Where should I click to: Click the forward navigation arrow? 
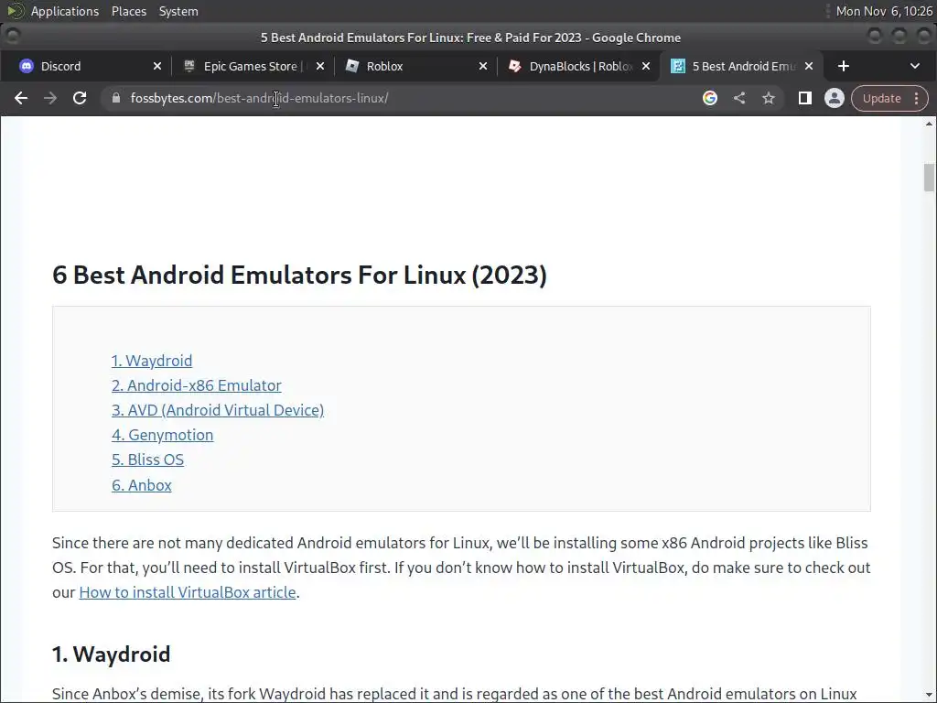pos(50,98)
